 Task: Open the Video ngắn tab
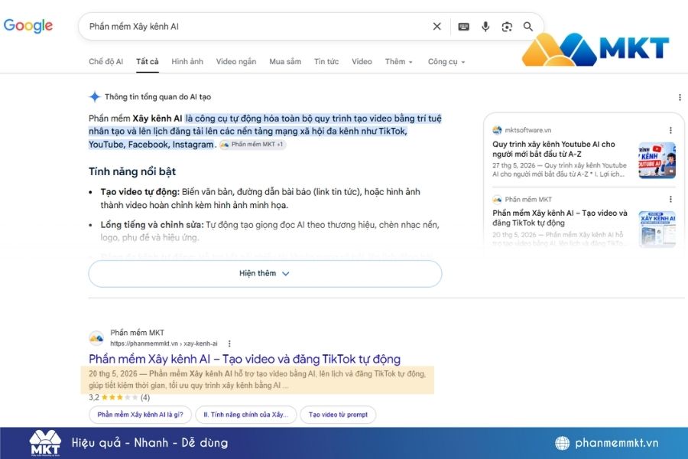(x=236, y=61)
